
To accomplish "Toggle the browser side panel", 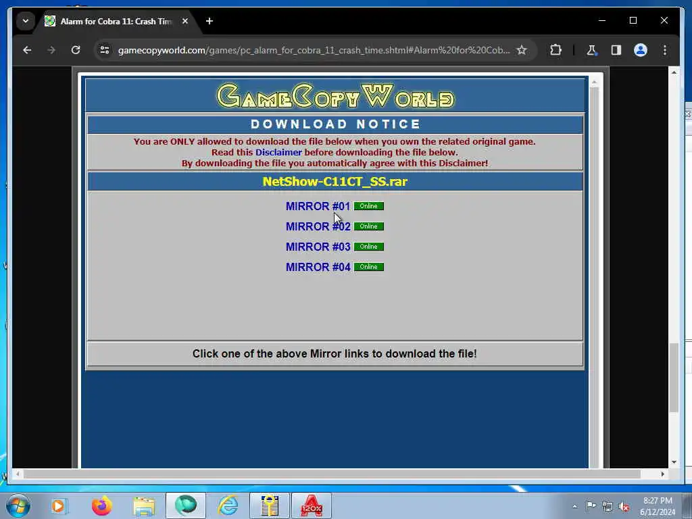I will pos(616,50).
